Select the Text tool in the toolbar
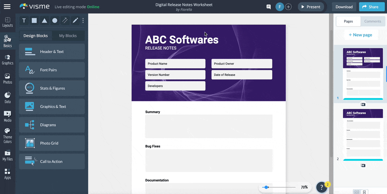This screenshot has height=194, width=387. [x=24, y=20]
